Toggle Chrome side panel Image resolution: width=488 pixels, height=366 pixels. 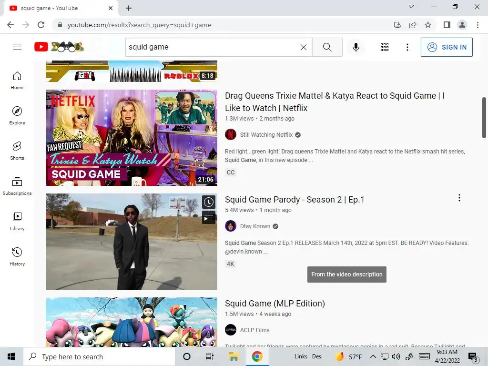[447, 25]
